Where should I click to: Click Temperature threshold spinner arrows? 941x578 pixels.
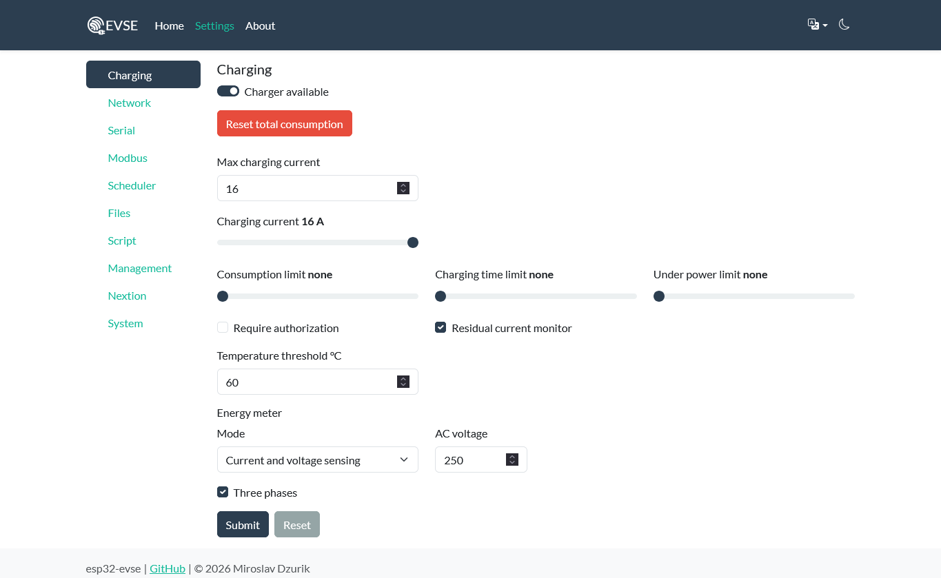click(x=403, y=382)
